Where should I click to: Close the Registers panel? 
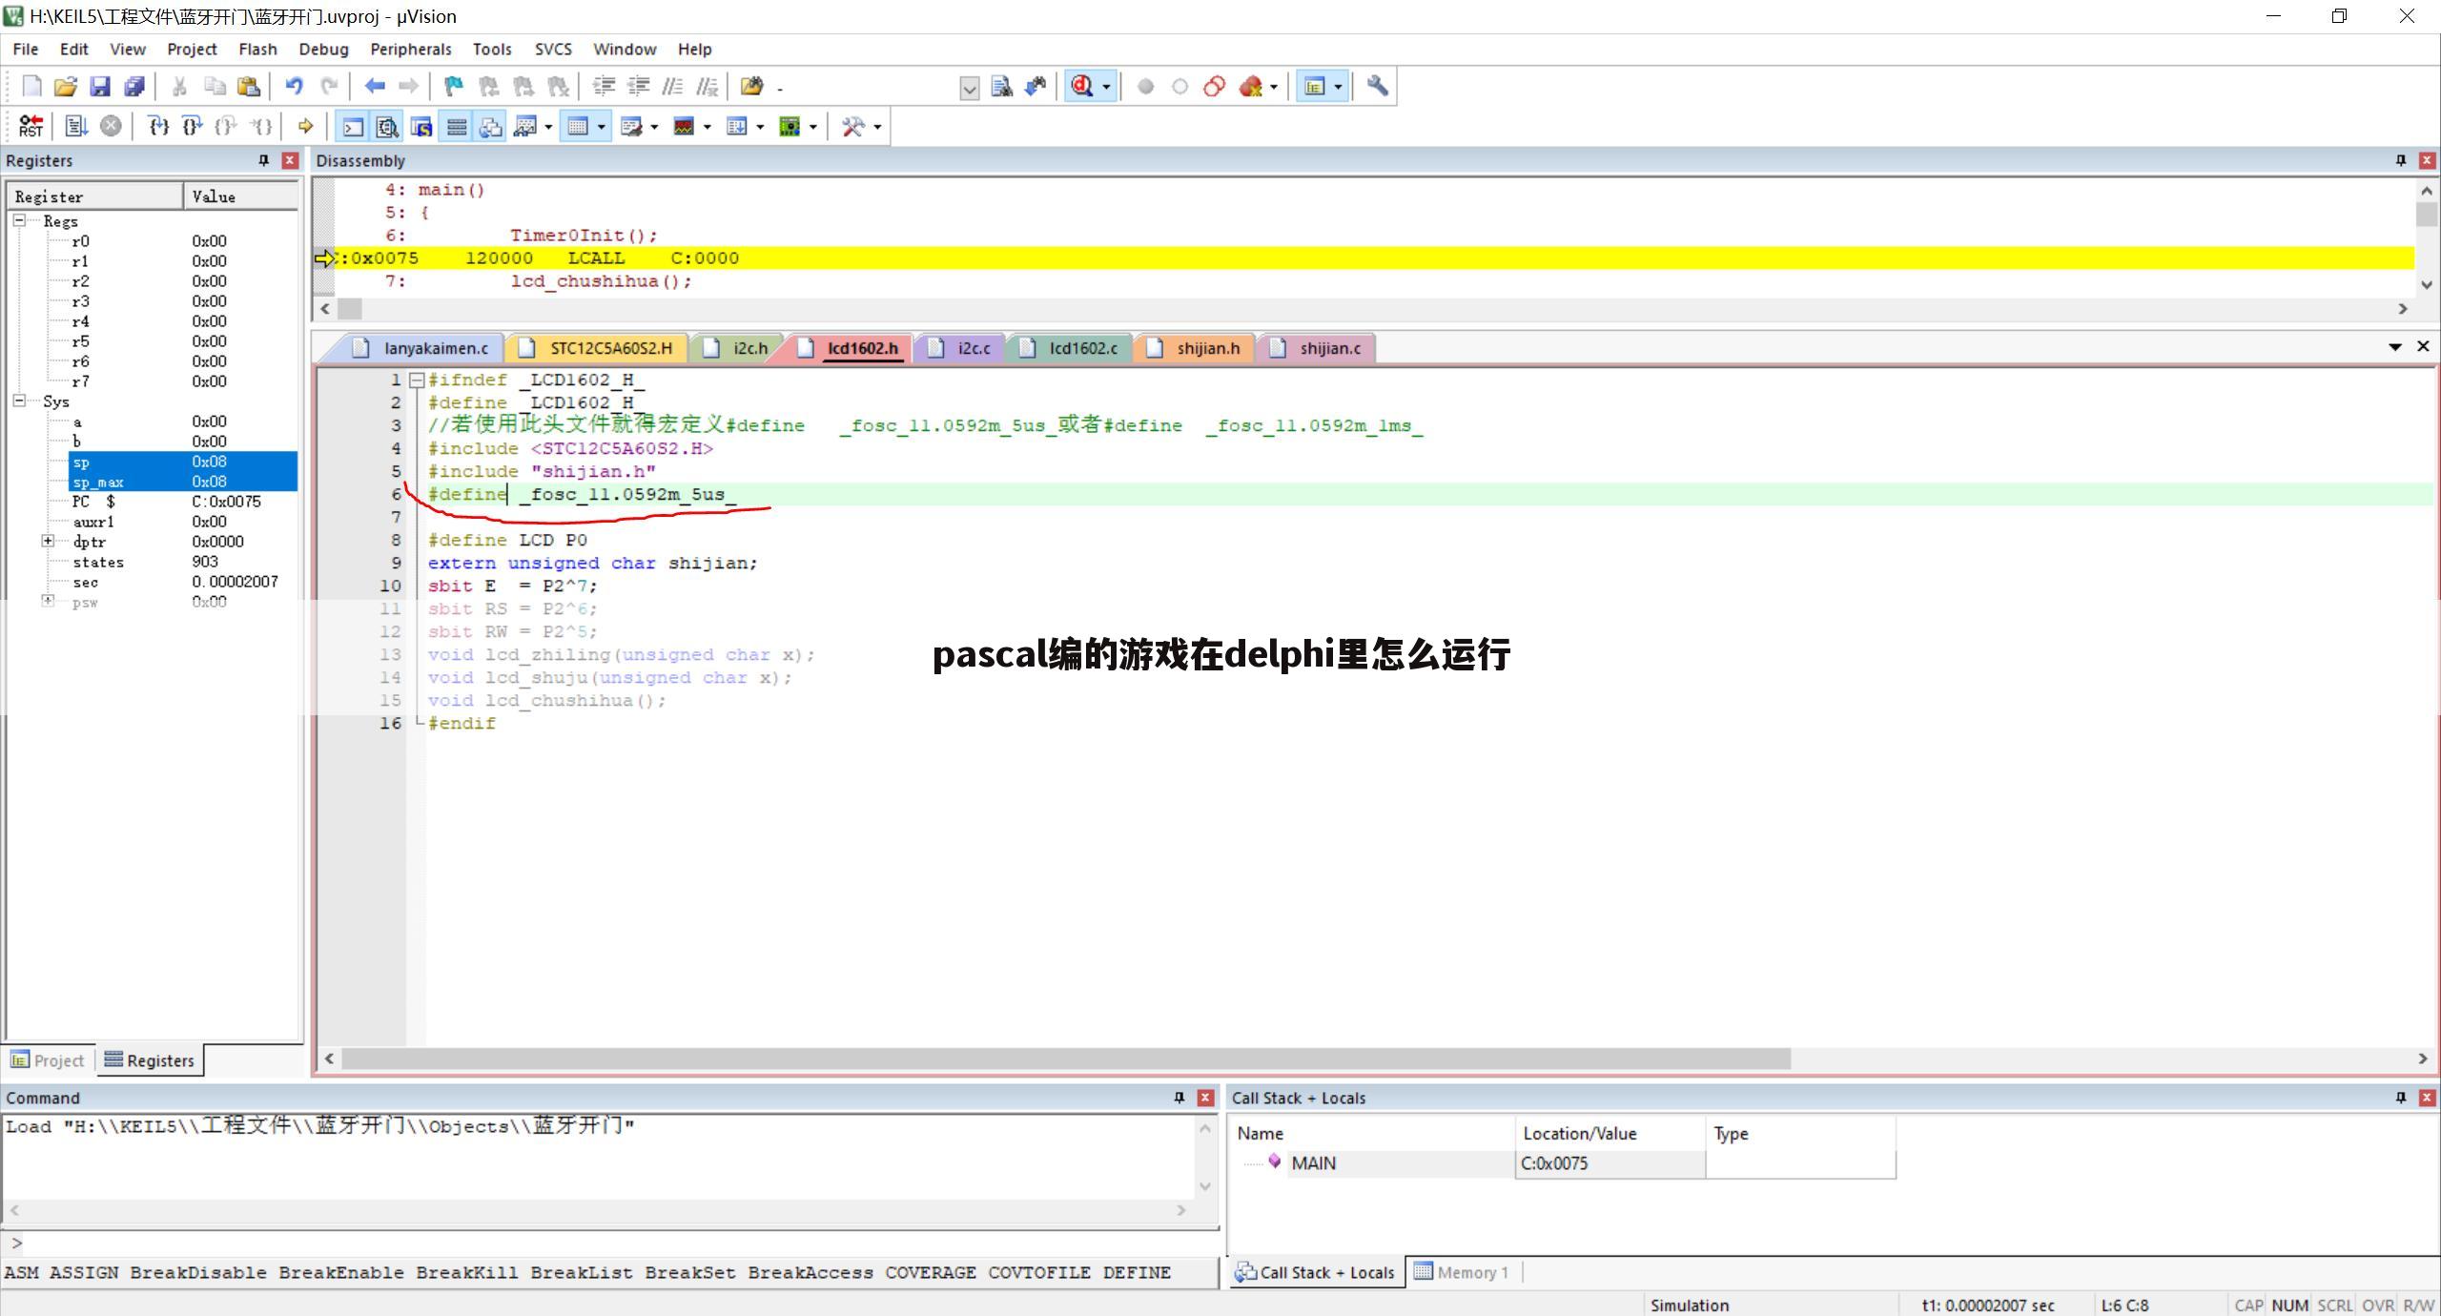[x=290, y=160]
